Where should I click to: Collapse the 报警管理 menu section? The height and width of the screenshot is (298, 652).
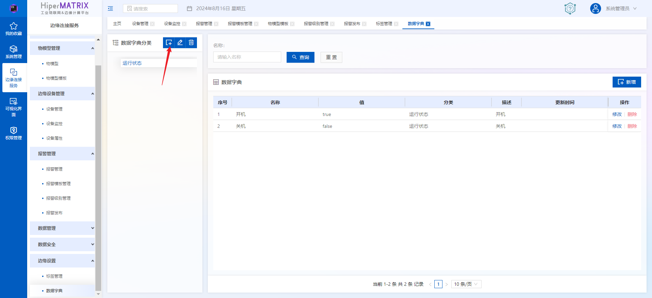pos(62,154)
